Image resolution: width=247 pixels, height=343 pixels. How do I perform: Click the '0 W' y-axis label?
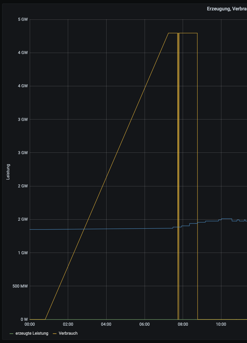click(x=24, y=319)
